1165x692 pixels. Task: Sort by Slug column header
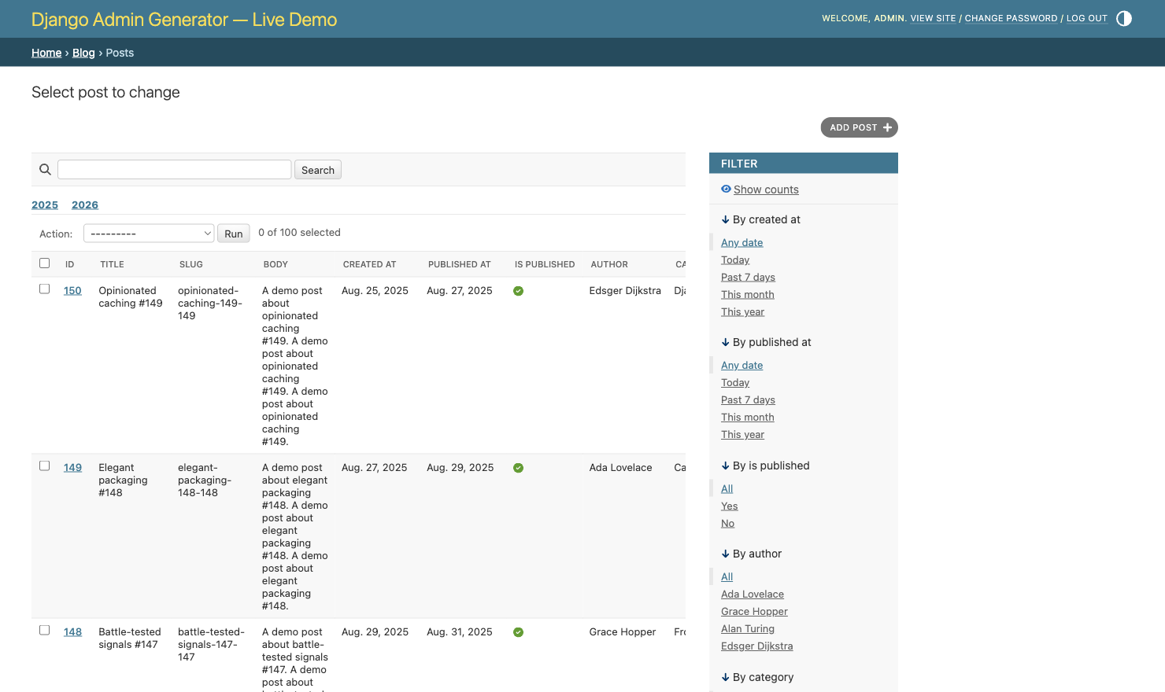191,264
